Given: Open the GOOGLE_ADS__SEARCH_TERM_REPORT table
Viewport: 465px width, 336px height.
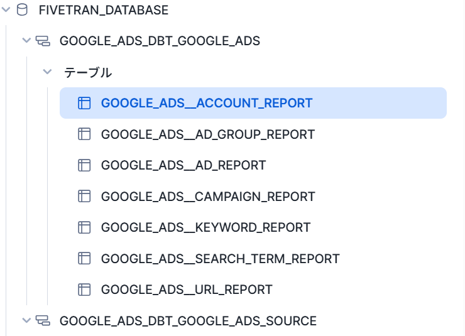Looking at the screenshot, I should 220,259.
